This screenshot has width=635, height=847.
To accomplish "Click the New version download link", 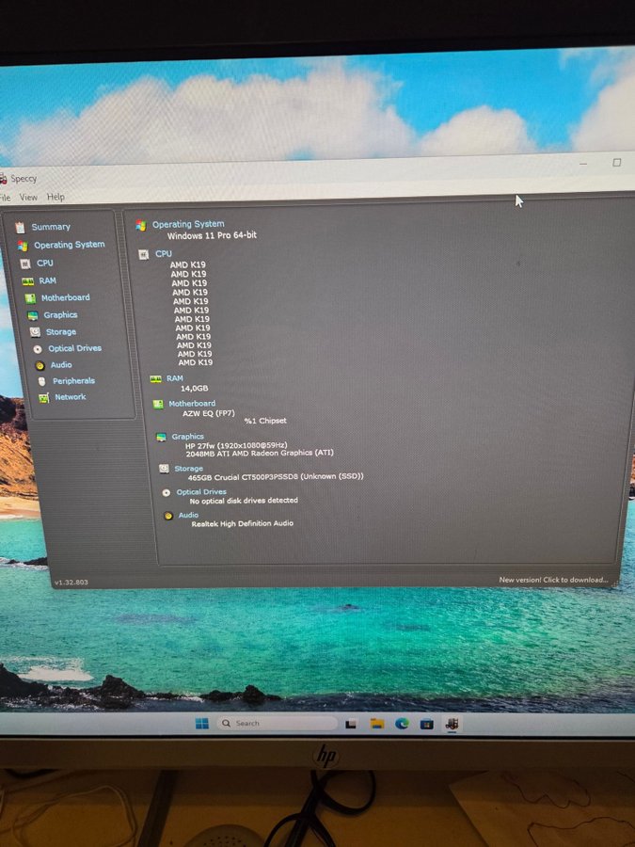I will 553,580.
